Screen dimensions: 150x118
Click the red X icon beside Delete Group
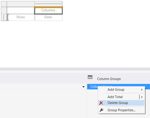(x=101, y=103)
